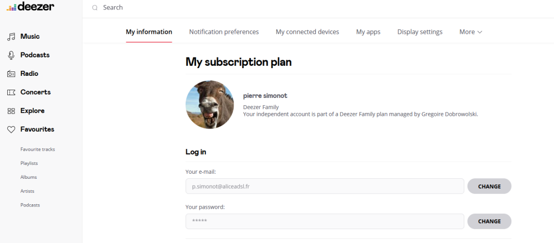Screen dimensions: 554x243
Task: Switch to Notification preferences tab
Action: click(x=224, y=32)
